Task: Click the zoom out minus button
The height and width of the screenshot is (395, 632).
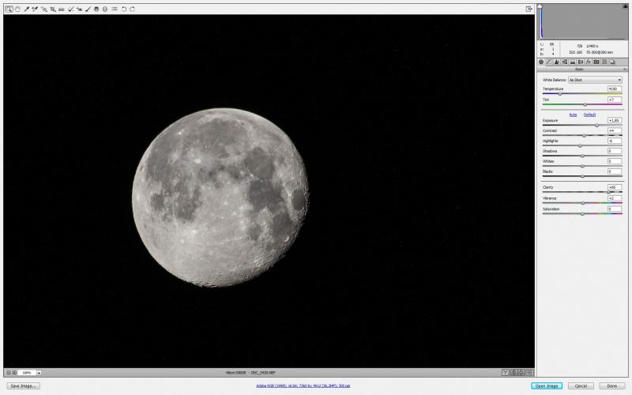Action: click(9, 373)
